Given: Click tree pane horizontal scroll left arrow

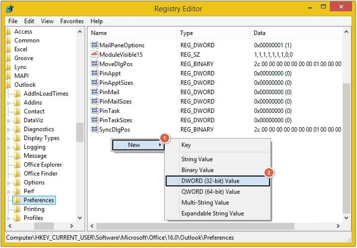Looking at the screenshot, I should [10, 226].
